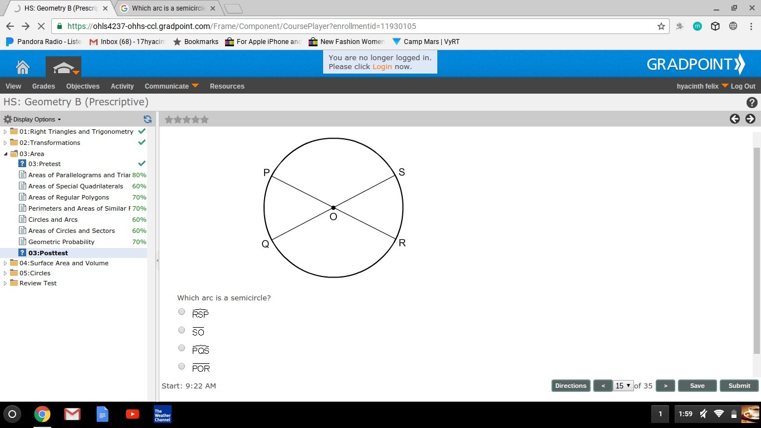Select the POR answer radio button
The image size is (761, 428).
[x=182, y=366]
